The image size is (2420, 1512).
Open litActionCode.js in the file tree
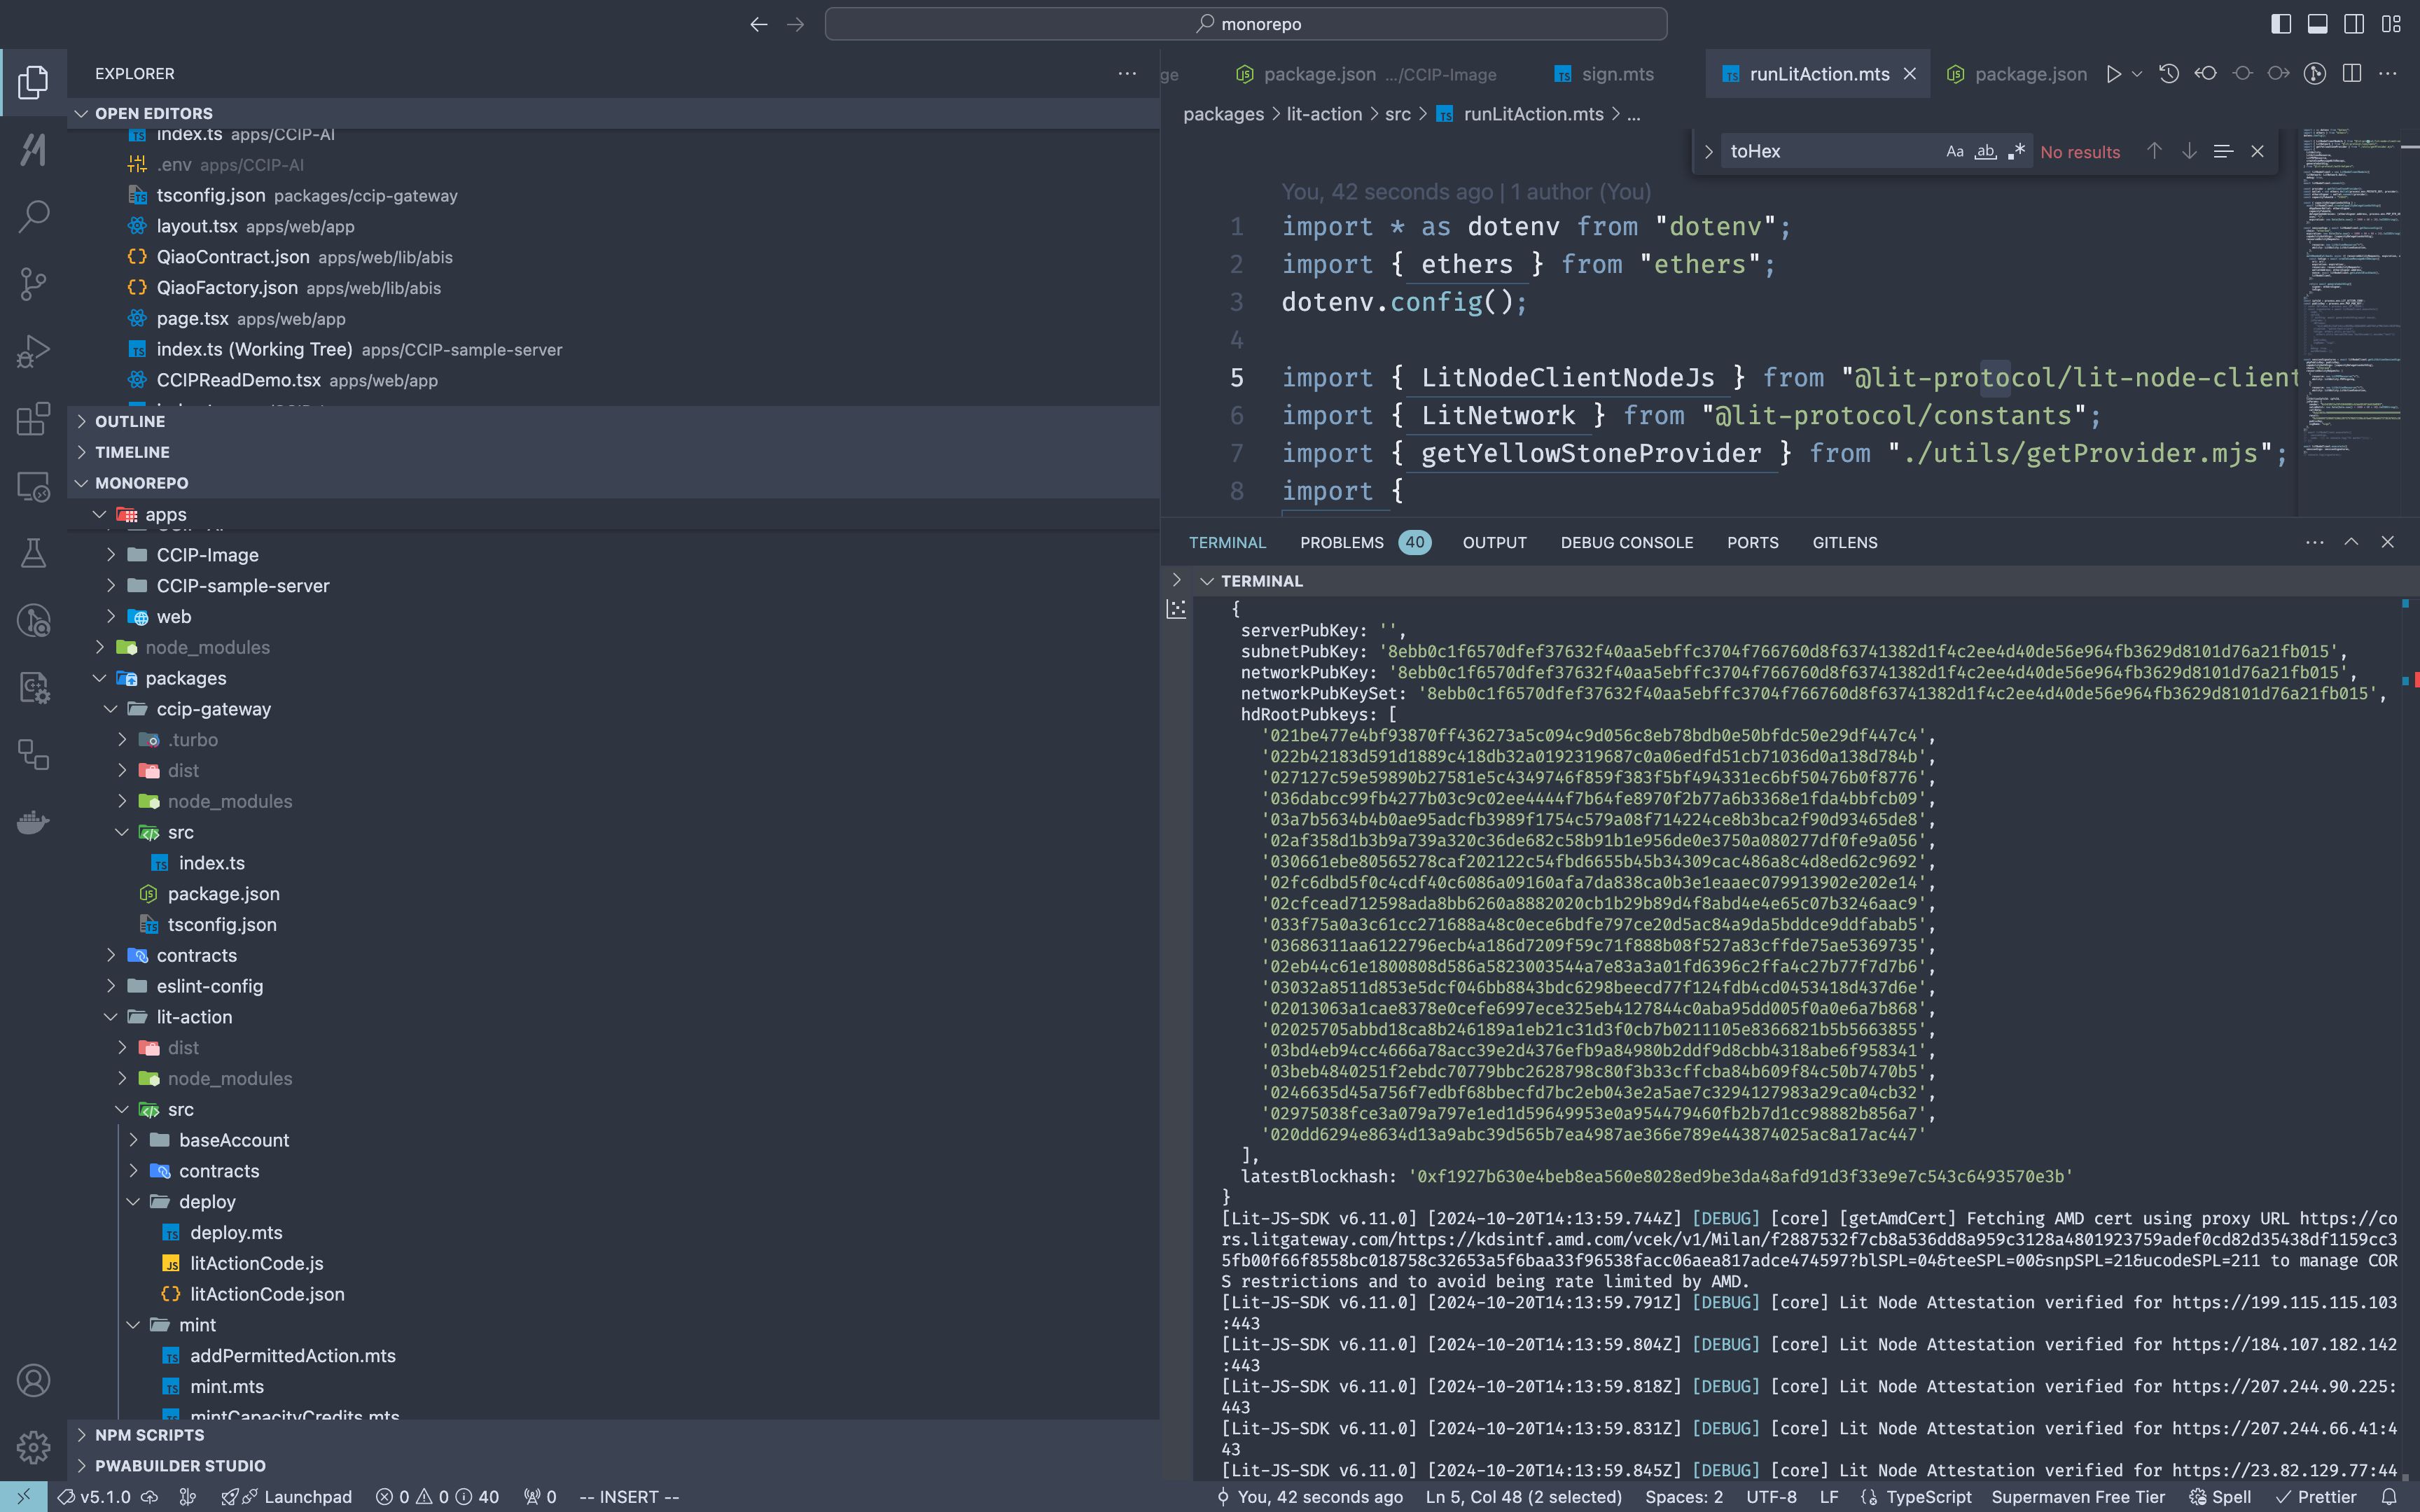[x=613, y=1263]
